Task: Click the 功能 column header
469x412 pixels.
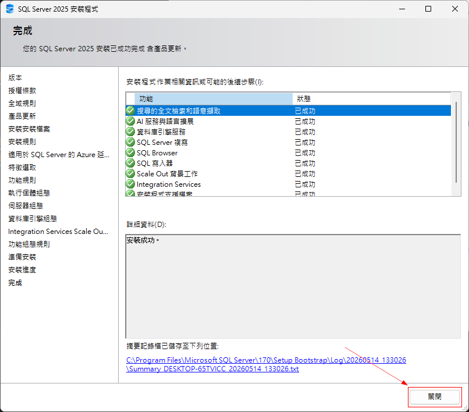Action: [214, 99]
